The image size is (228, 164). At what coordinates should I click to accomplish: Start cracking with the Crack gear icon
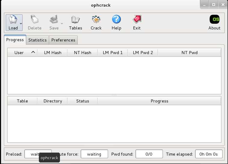pos(96,19)
